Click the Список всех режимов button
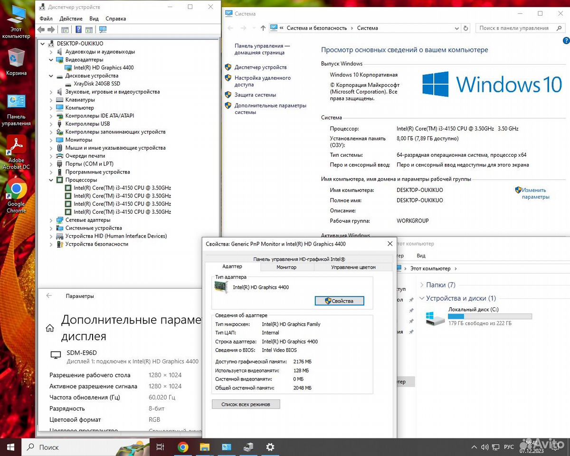Viewport: 570px width, 456px height. 246,404
